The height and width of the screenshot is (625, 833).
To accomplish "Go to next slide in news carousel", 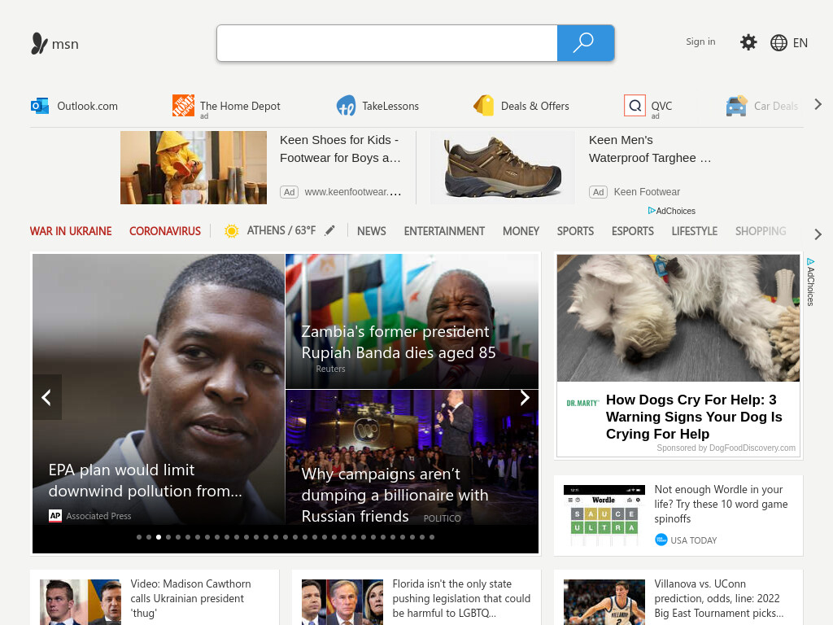I will [x=525, y=397].
